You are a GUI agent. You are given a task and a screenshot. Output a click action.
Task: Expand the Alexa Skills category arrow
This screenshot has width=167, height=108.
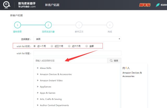pos(38,68)
